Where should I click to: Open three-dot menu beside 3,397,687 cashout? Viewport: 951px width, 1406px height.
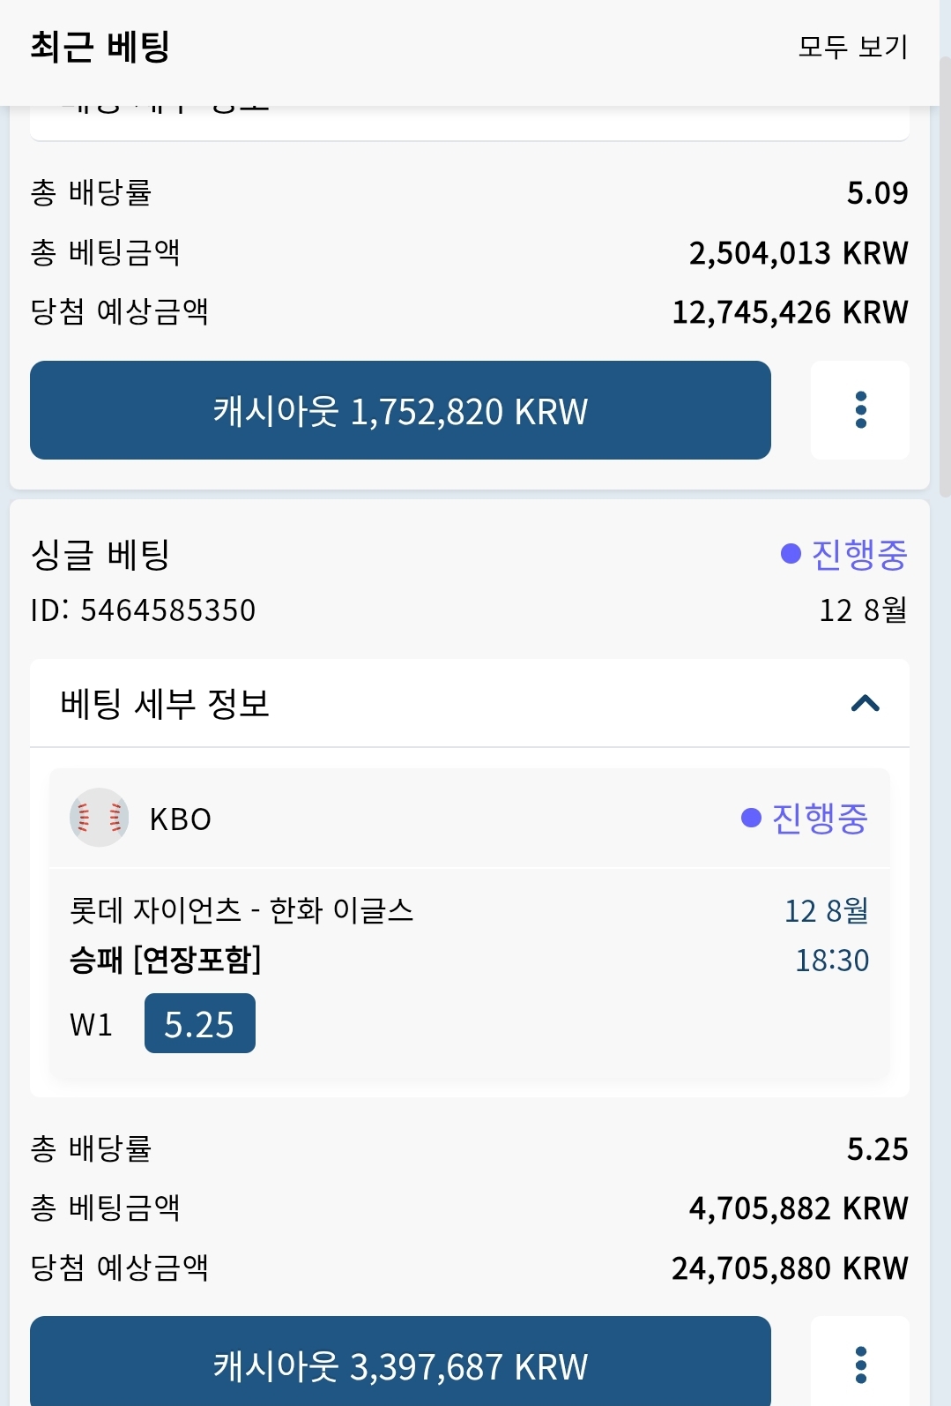860,1361
